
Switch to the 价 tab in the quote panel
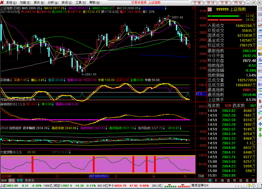pos(216,181)
